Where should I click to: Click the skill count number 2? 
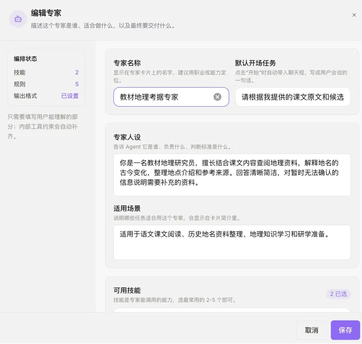[x=77, y=72]
